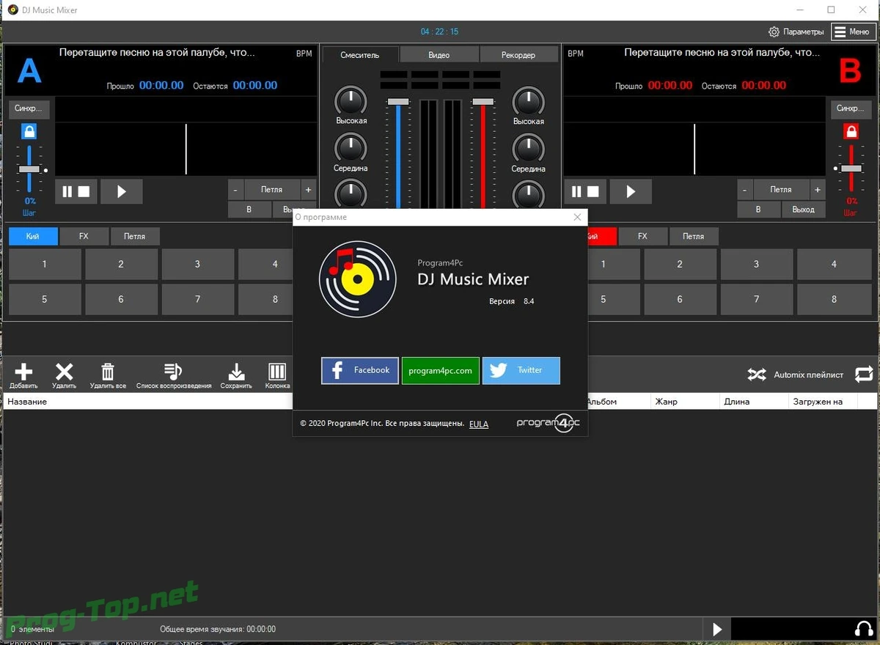Click stop button on deck A

point(84,191)
